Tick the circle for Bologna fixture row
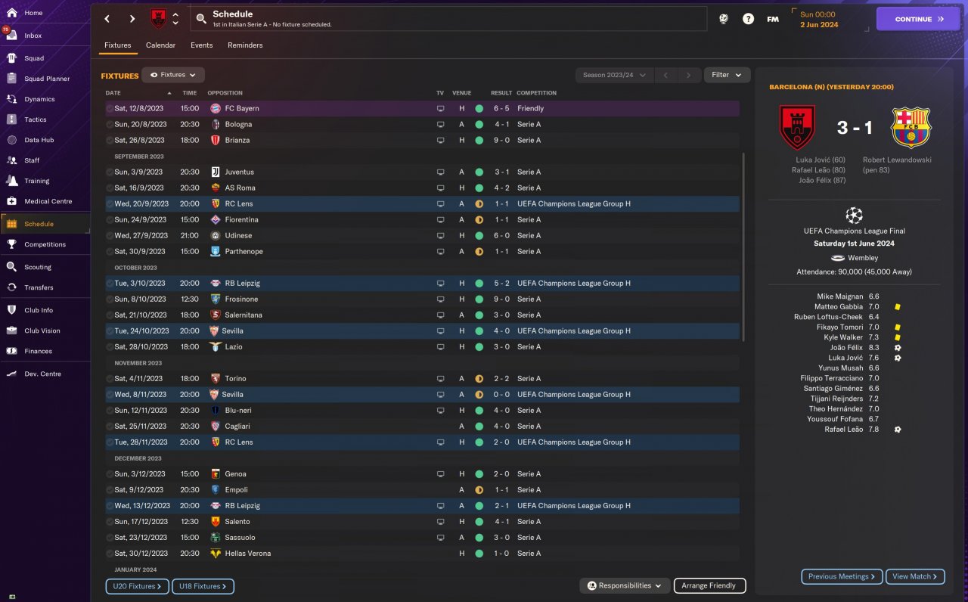Screen dimensions: 968x602 [110, 124]
